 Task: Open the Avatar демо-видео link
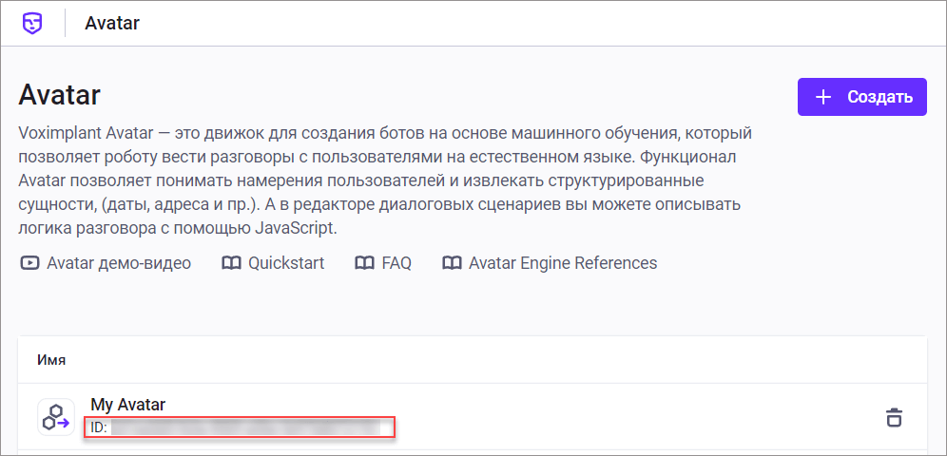coord(106,263)
